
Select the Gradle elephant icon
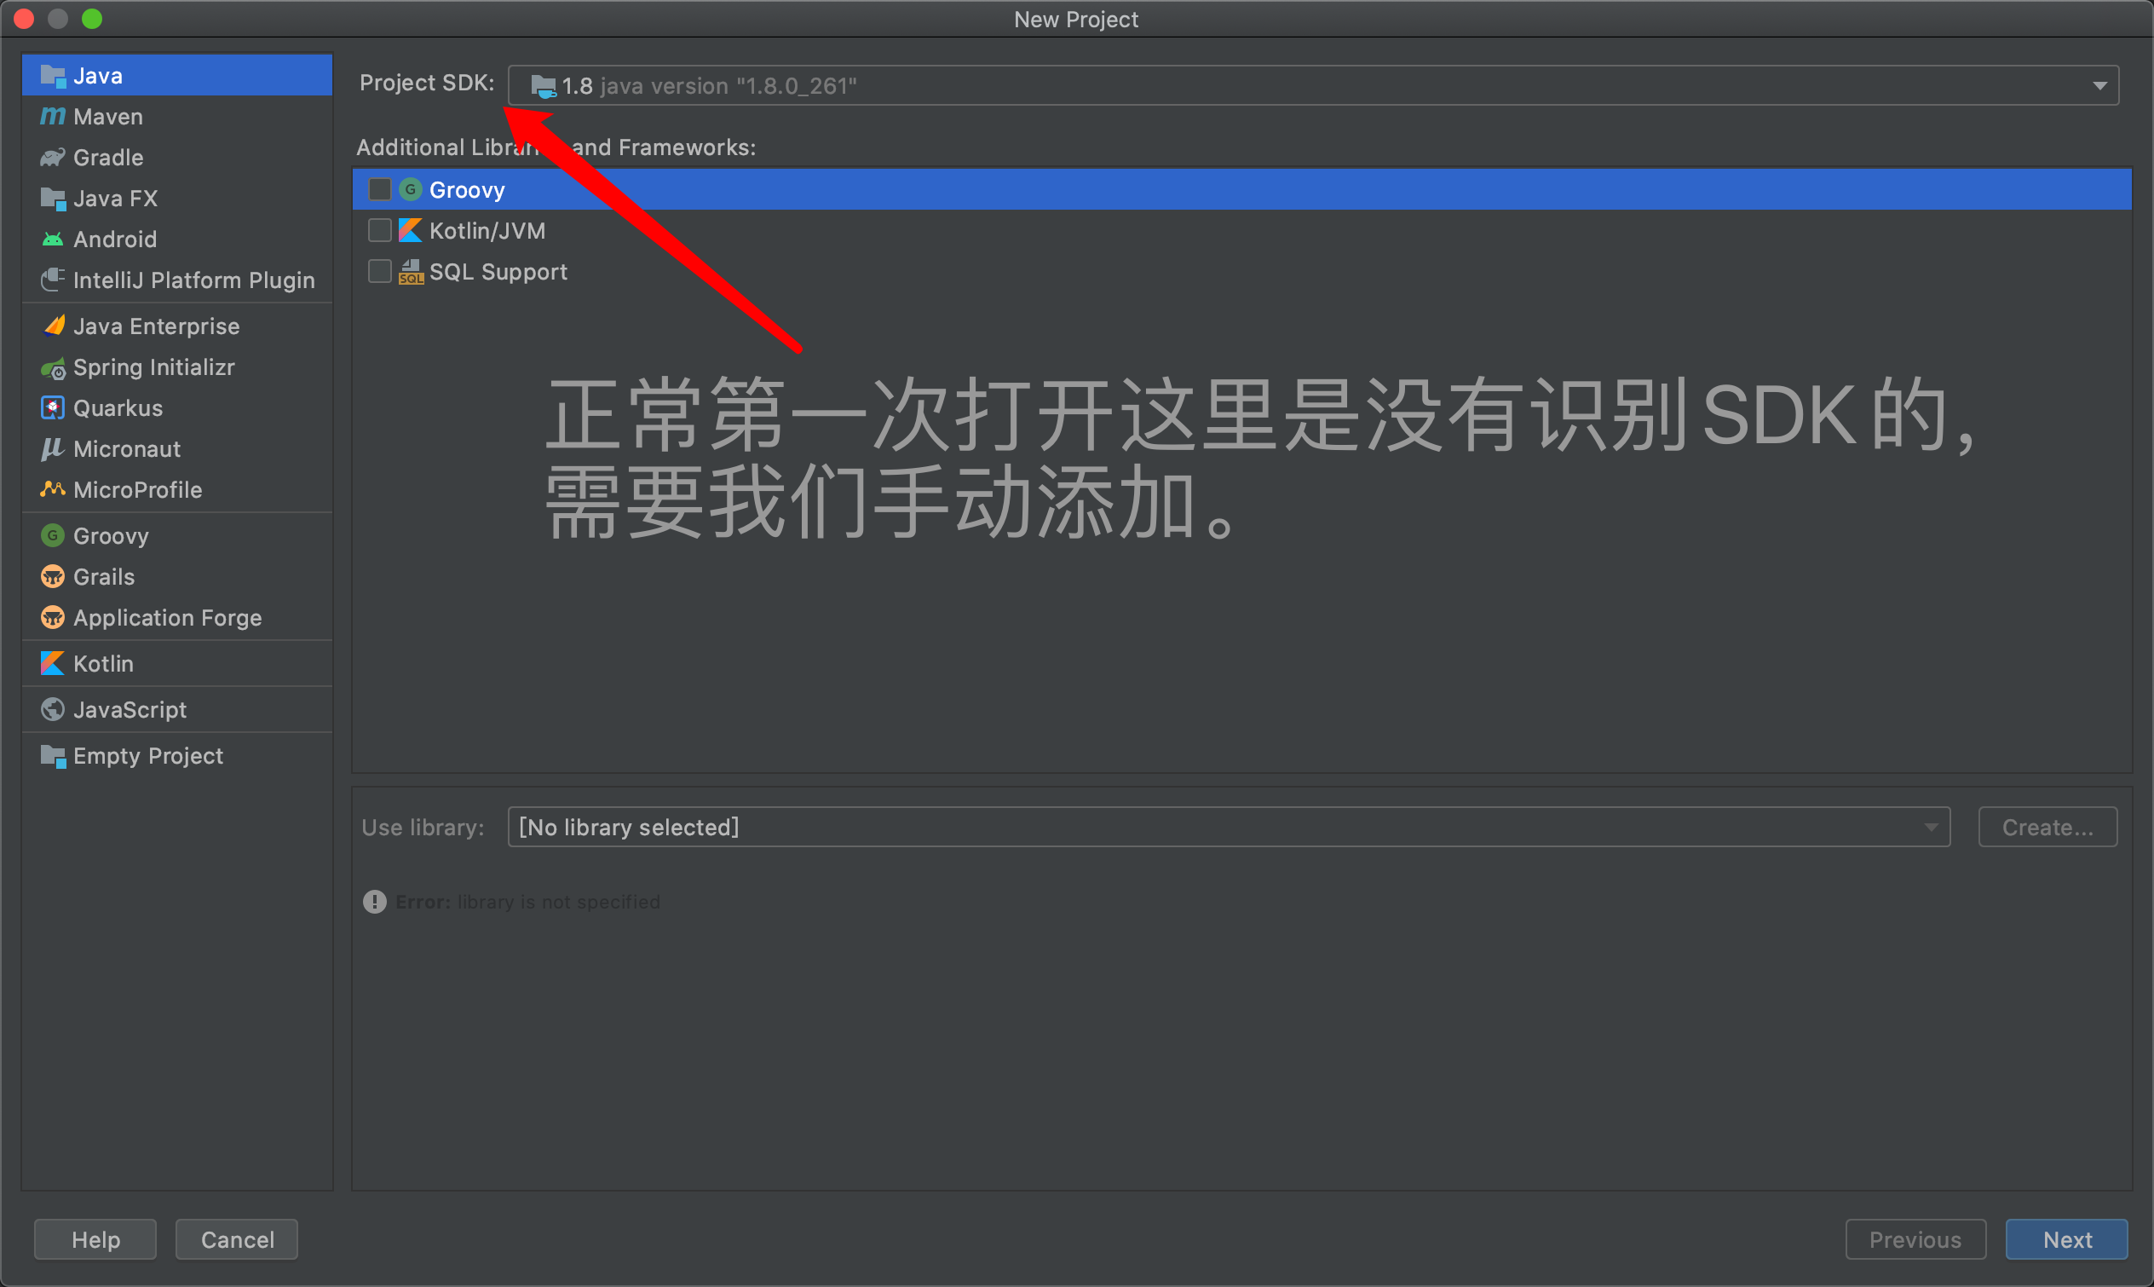pyautogui.click(x=53, y=157)
